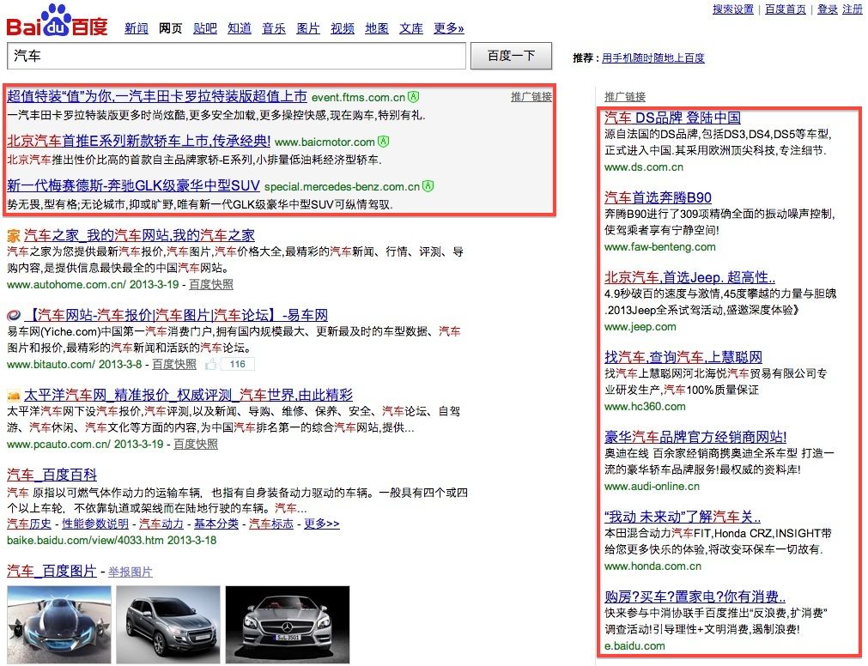868x666 pixels.
Task: Click the 百度一下 search button
Action: click(x=511, y=56)
